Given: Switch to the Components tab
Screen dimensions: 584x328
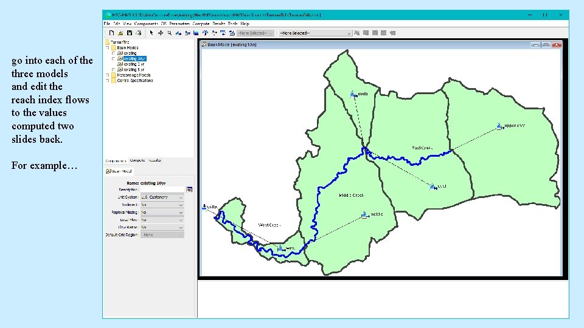Looking at the screenshot, I should (x=116, y=160).
